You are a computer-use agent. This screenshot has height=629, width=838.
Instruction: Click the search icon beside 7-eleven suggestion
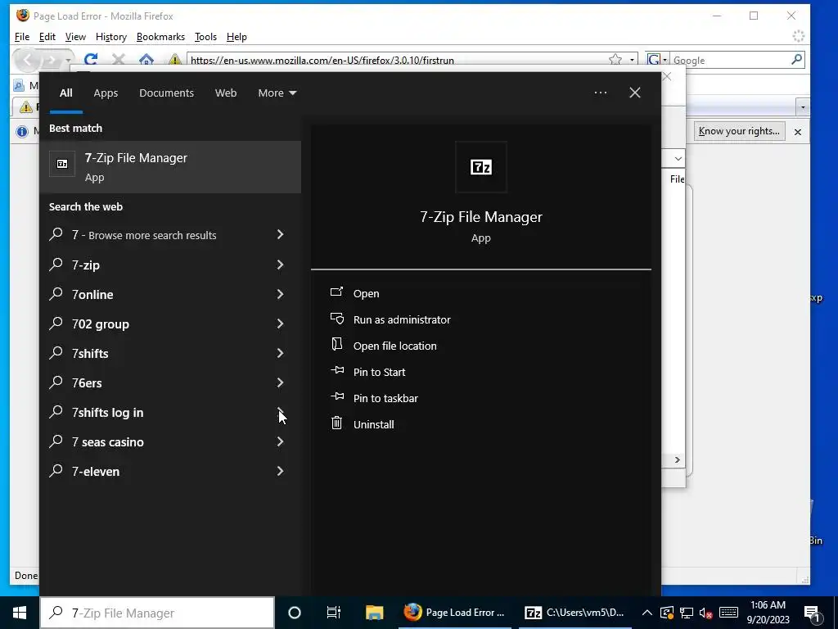click(56, 470)
